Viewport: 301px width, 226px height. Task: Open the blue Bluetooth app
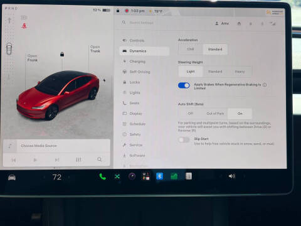tap(159, 176)
